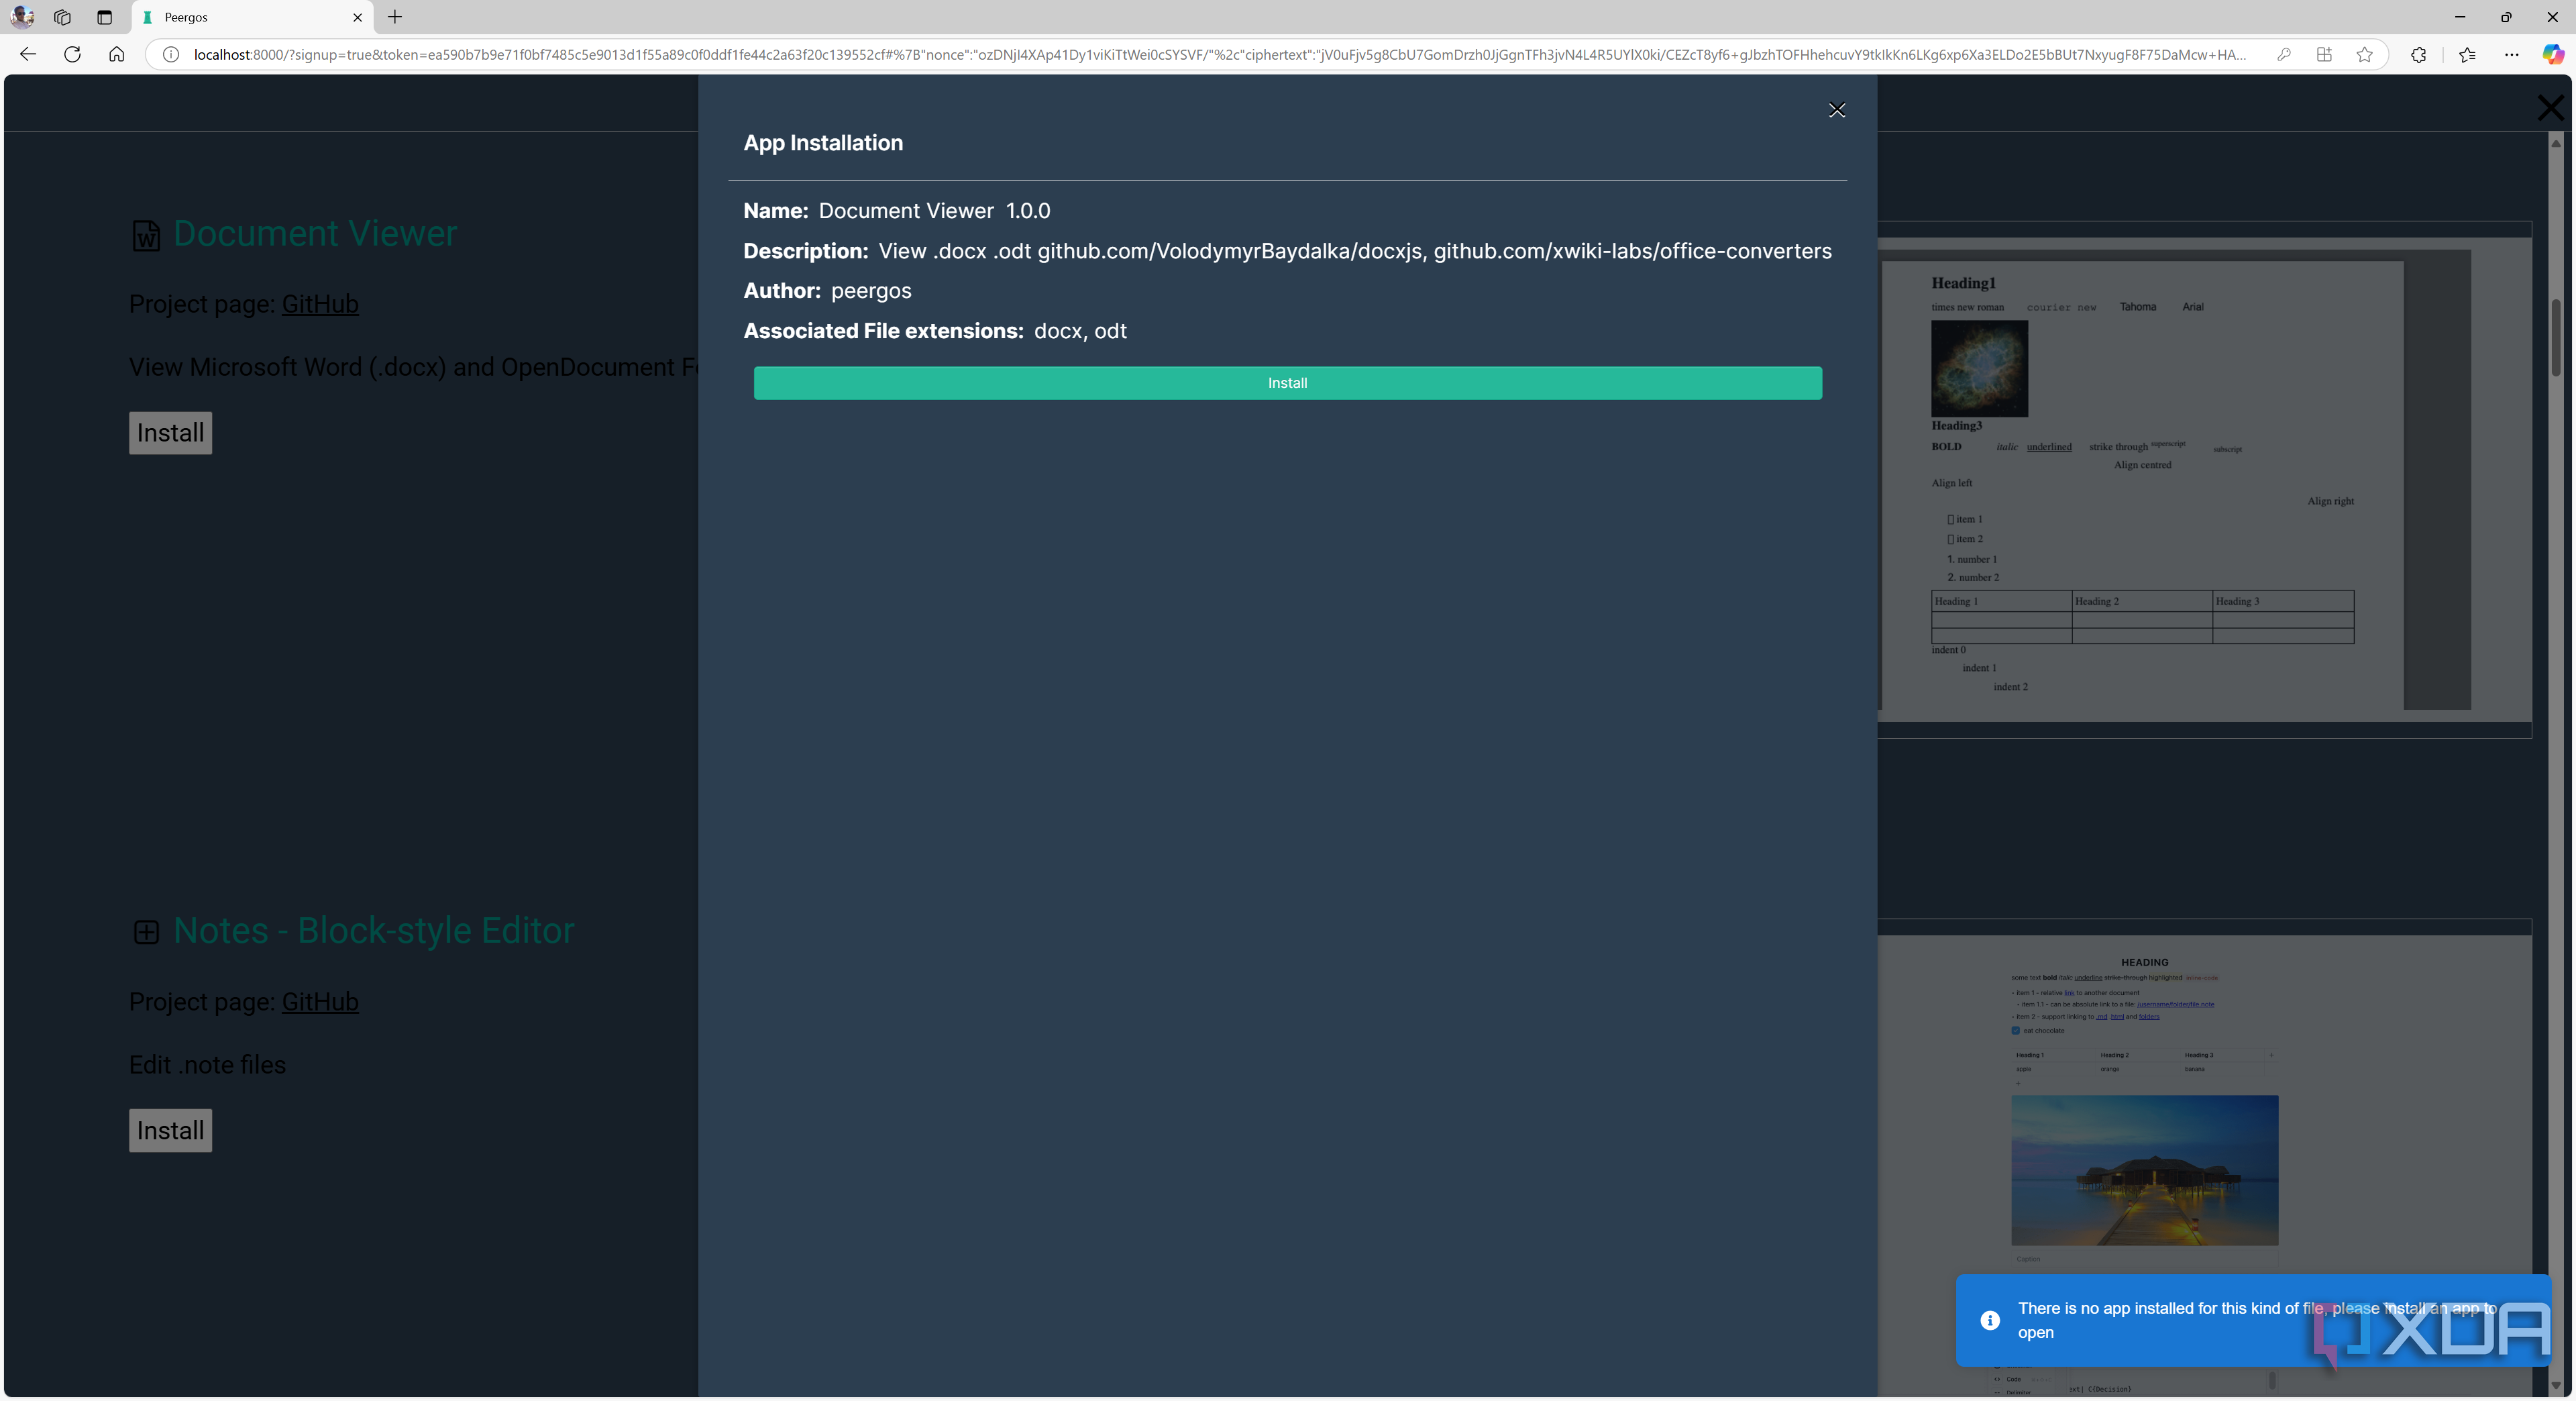Select the Peergos browser tab

(252, 17)
